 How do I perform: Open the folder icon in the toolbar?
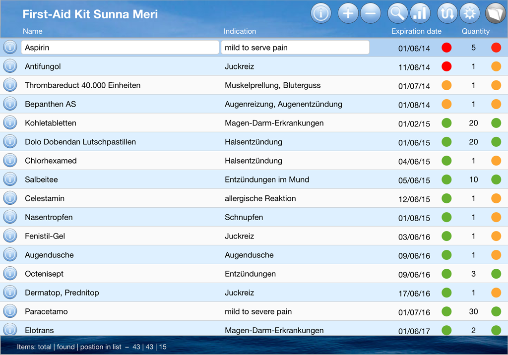click(x=496, y=13)
